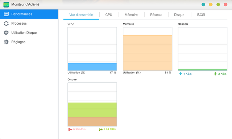The width and height of the screenshot is (232, 139).
Task: Open Réglages in the sidebar
Action: [x=29, y=42]
